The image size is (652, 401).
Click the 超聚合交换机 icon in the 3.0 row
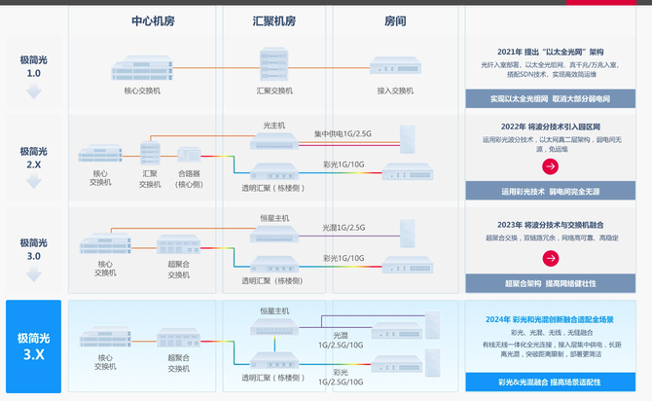178,245
